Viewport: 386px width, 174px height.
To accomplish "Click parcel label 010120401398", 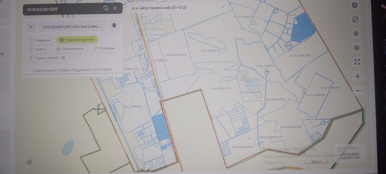I will [291, 127].
